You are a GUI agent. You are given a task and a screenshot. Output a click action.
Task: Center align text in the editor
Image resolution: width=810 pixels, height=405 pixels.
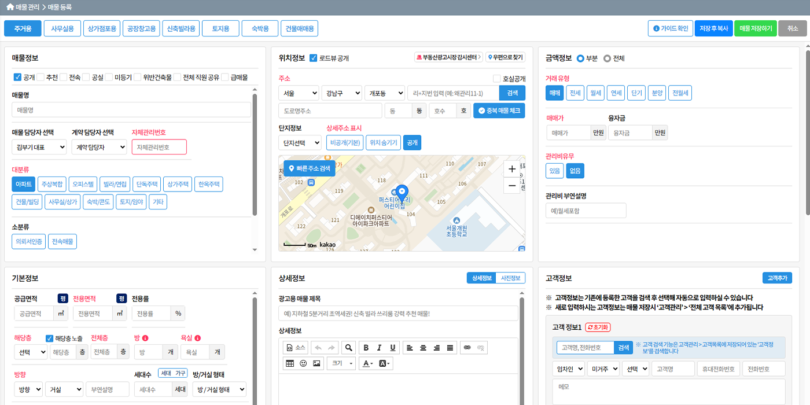[x=424, y=348]
